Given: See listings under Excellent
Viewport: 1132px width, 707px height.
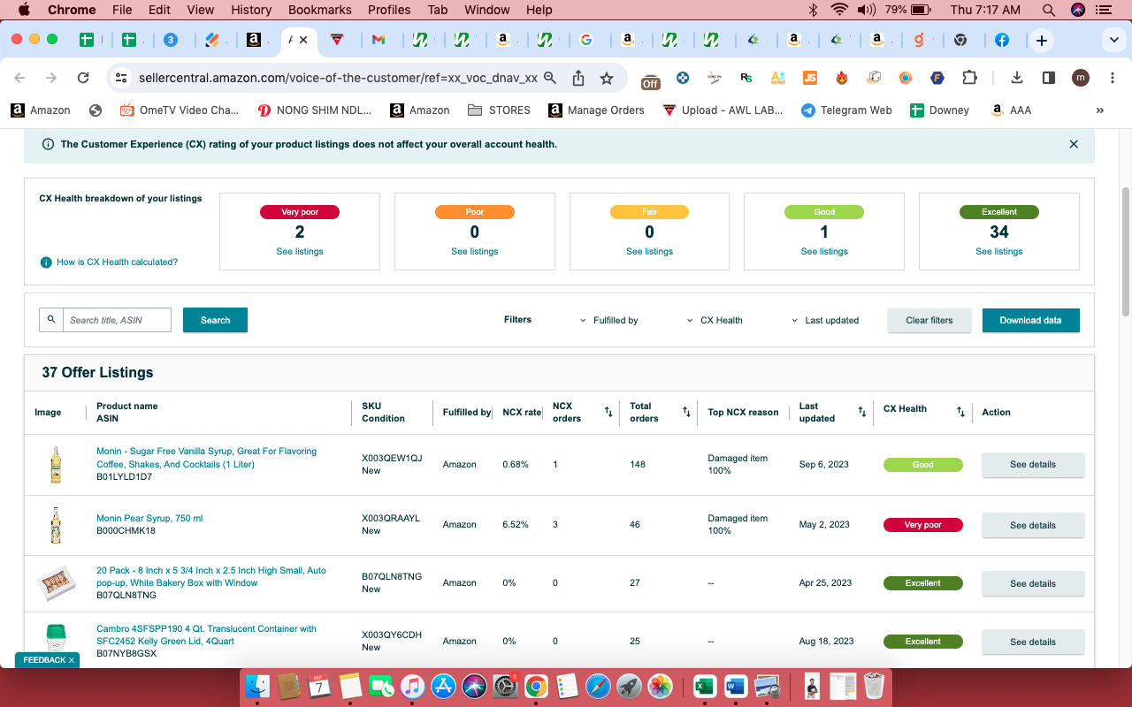Looking at the screenshot, I should [x=999, y=252].
